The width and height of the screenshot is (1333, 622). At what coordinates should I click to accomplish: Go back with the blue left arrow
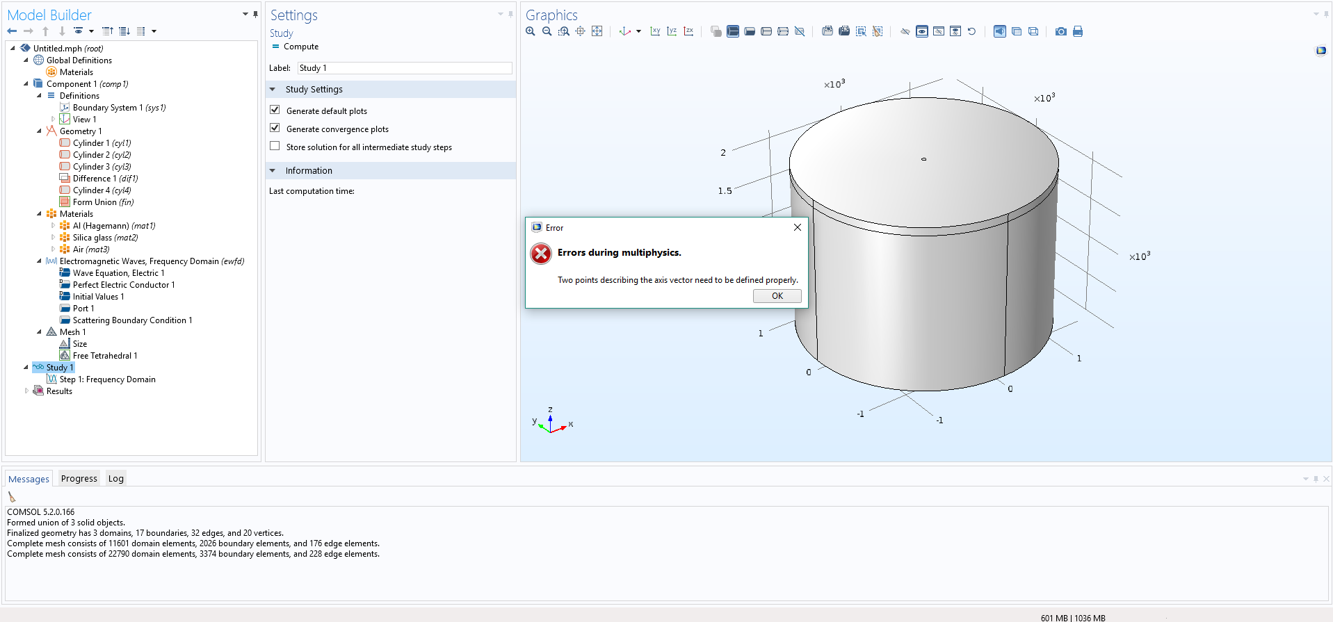[12, 31]
